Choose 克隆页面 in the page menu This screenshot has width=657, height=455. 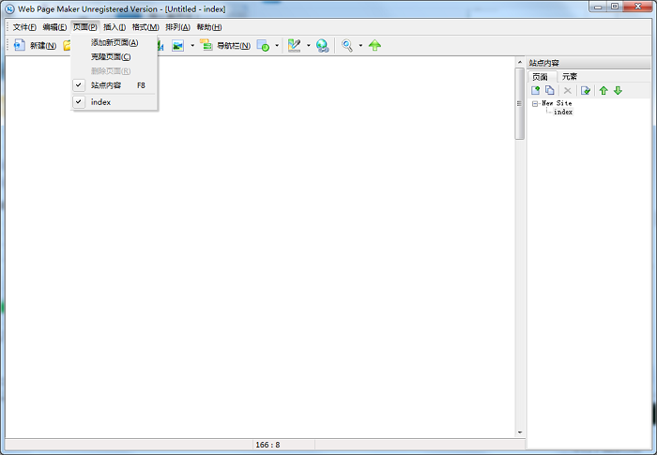pos(111,56)
